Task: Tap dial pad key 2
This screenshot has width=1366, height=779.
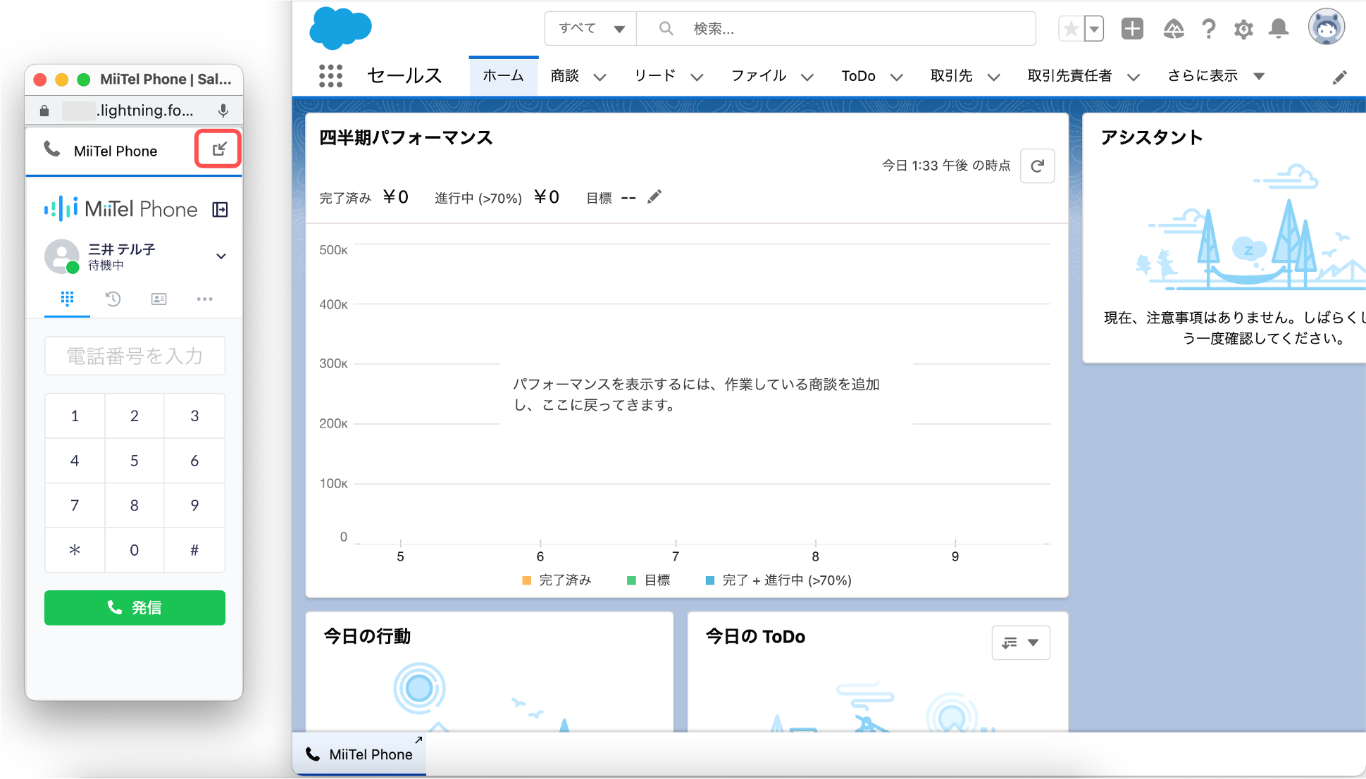Action: pyautogui.click(x=134, y=416)
